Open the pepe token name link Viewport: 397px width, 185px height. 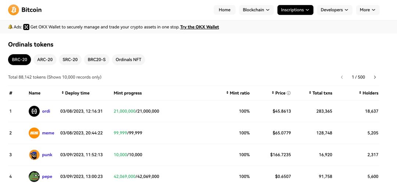(47, 177)
